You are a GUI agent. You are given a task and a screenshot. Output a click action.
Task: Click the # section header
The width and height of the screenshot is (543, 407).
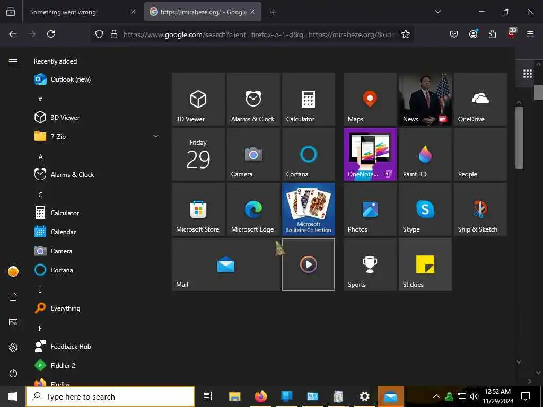[40, 99]
